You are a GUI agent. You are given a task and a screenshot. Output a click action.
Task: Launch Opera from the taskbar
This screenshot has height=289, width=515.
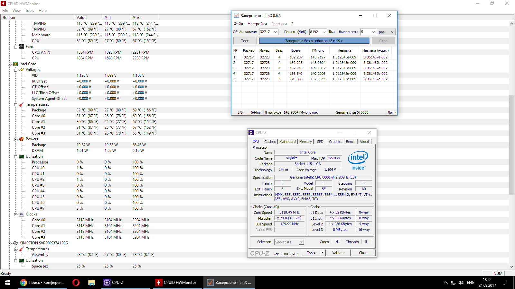pyautogui.click(x=76, y=283)
